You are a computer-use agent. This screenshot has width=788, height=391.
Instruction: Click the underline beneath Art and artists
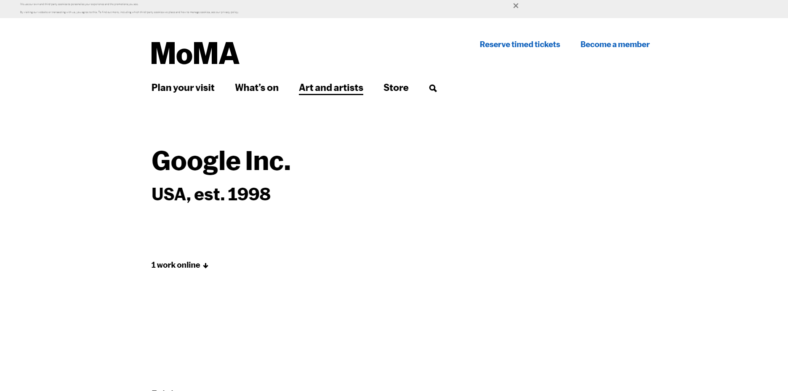[331, 94]
